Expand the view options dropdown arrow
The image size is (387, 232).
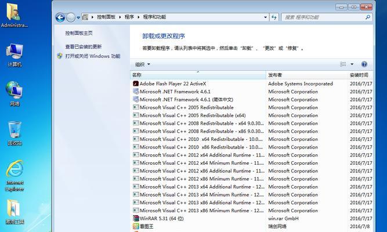tap(352, 64)
